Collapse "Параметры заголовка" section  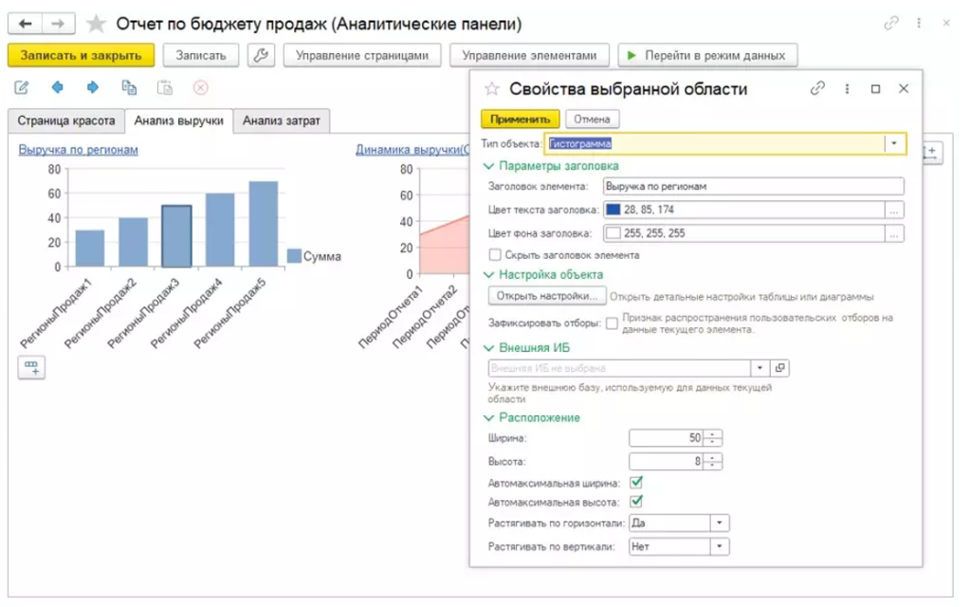click(489, 167)
